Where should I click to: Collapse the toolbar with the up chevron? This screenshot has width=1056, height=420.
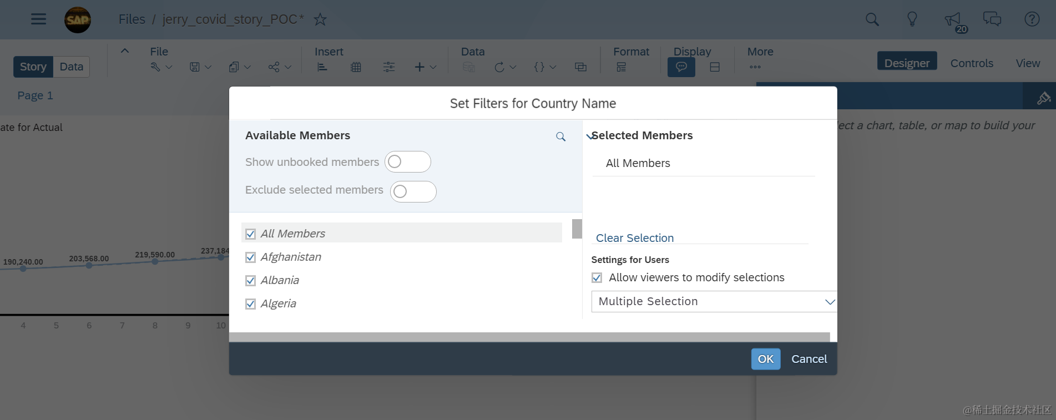pos(125,51)
